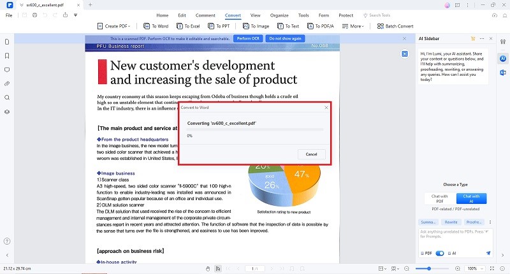Switch to the Tools tab
510x274 pixels.
(303, 15)
